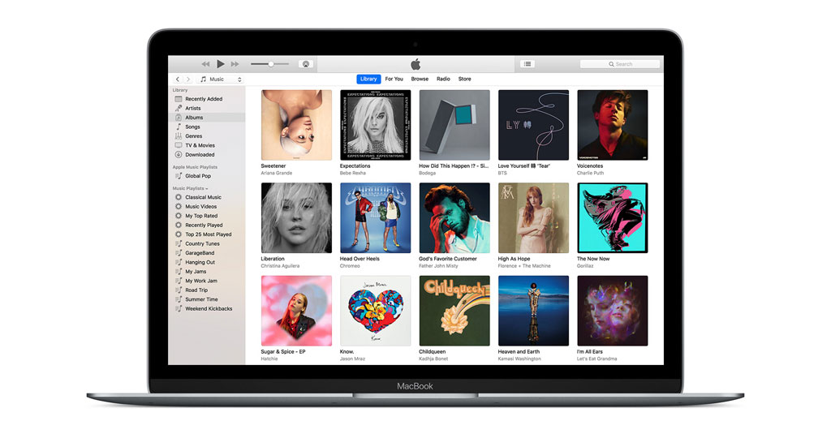
Task: Click the Bebe Rexha artist name
Action: click(352, 174)
